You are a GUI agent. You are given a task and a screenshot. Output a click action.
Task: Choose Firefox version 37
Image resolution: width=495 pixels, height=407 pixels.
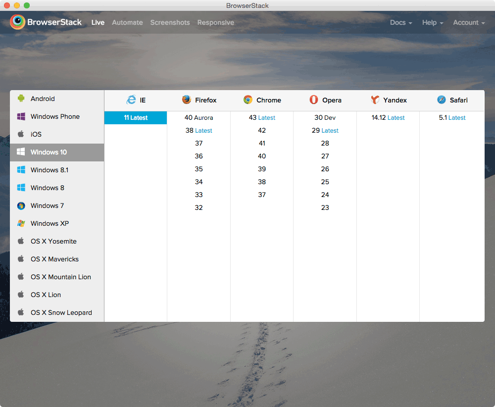pos(198,144)
